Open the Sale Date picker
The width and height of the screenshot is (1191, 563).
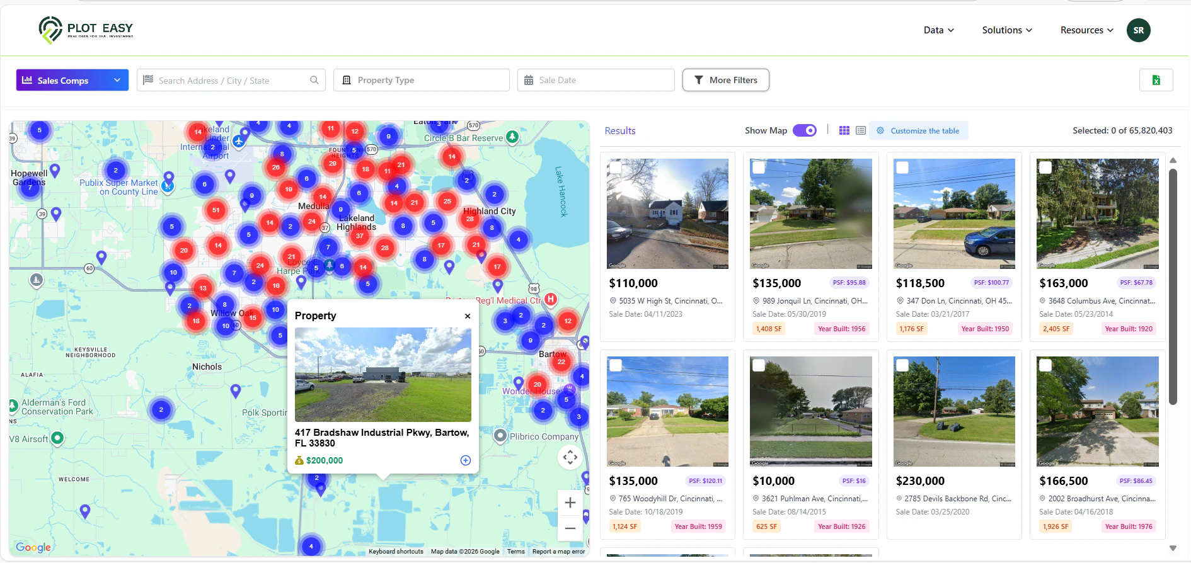596,80
